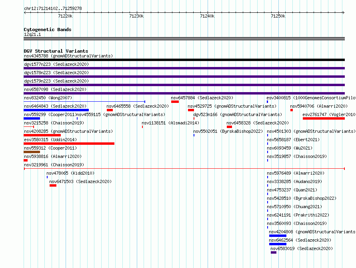Open variant nsv559299 (Cooper2011)
This screenshot has height=268, width=356.
pyautogui.click(x=50, y=114)
